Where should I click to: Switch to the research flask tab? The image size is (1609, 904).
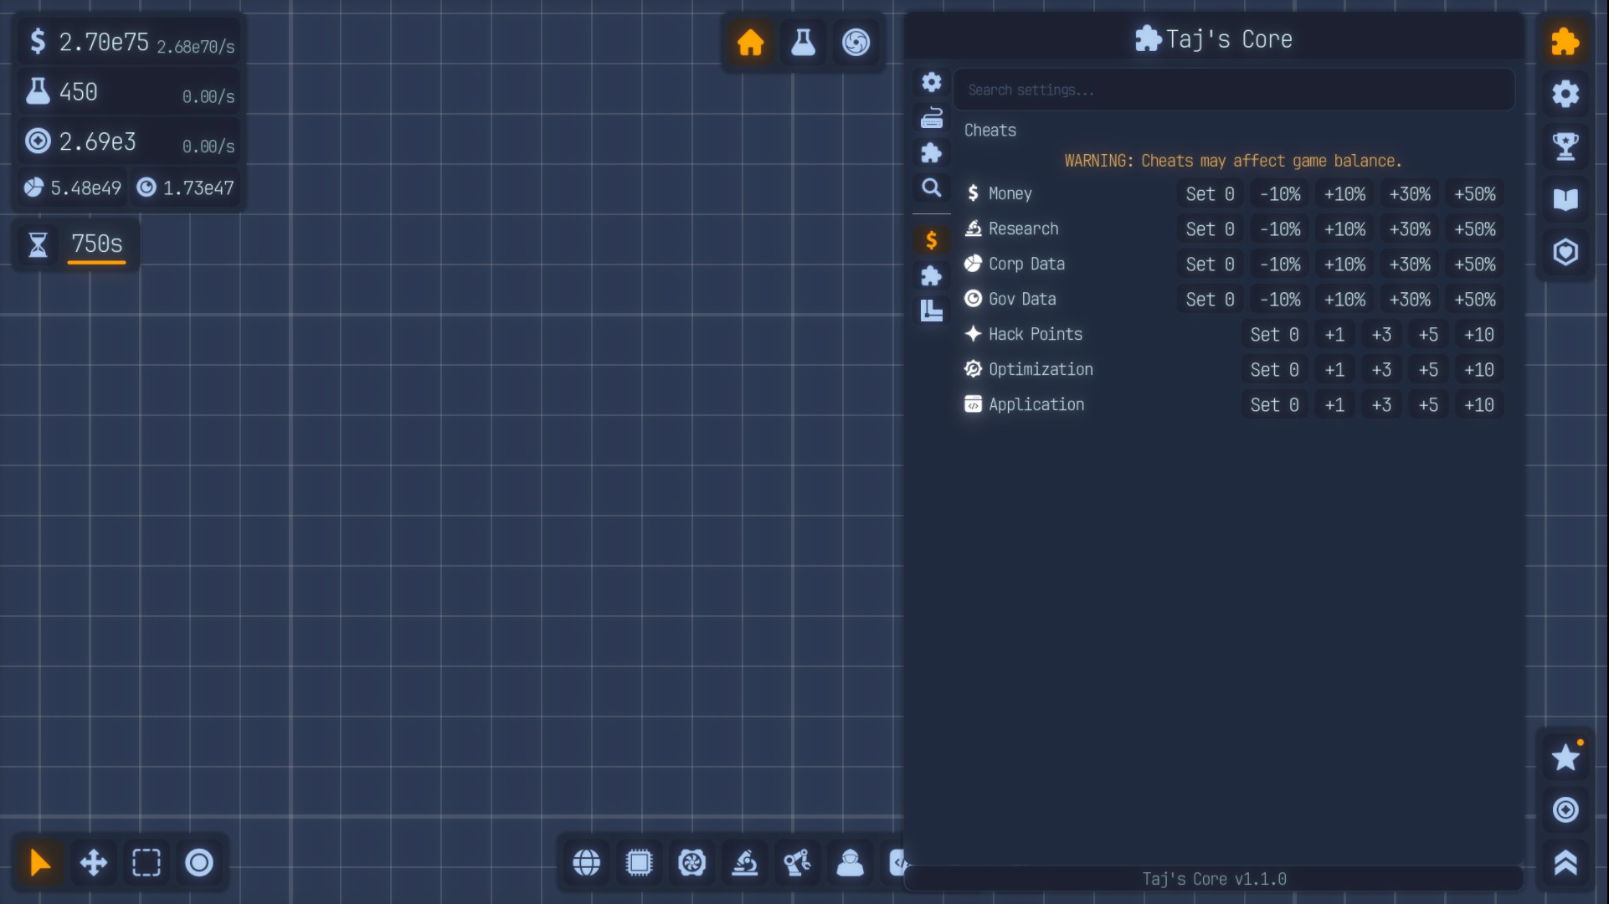point(803,42)
